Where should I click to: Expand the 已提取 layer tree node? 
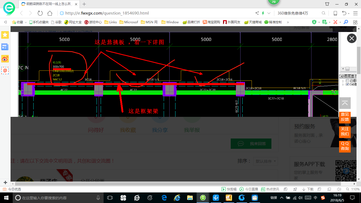coord(343,81)
